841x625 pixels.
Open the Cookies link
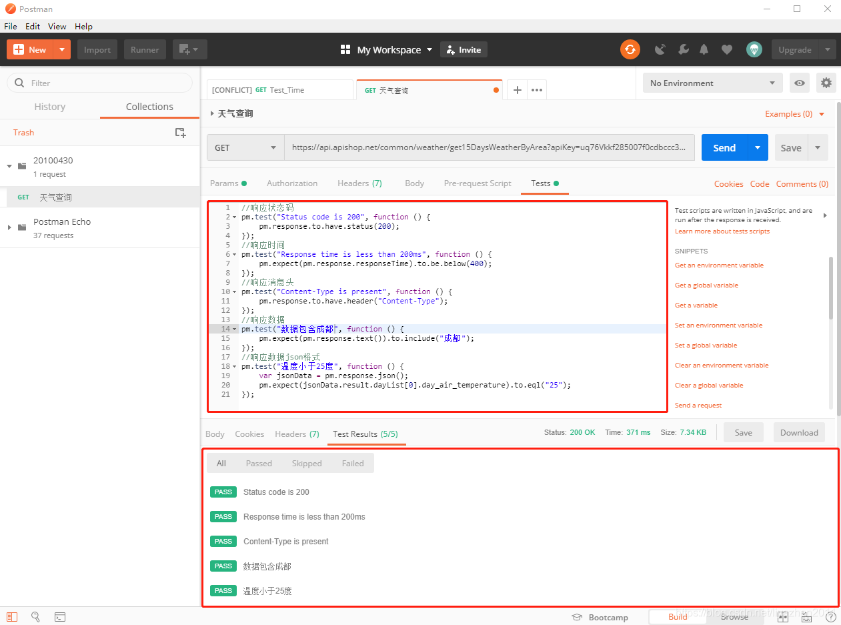tap(728, 184)
